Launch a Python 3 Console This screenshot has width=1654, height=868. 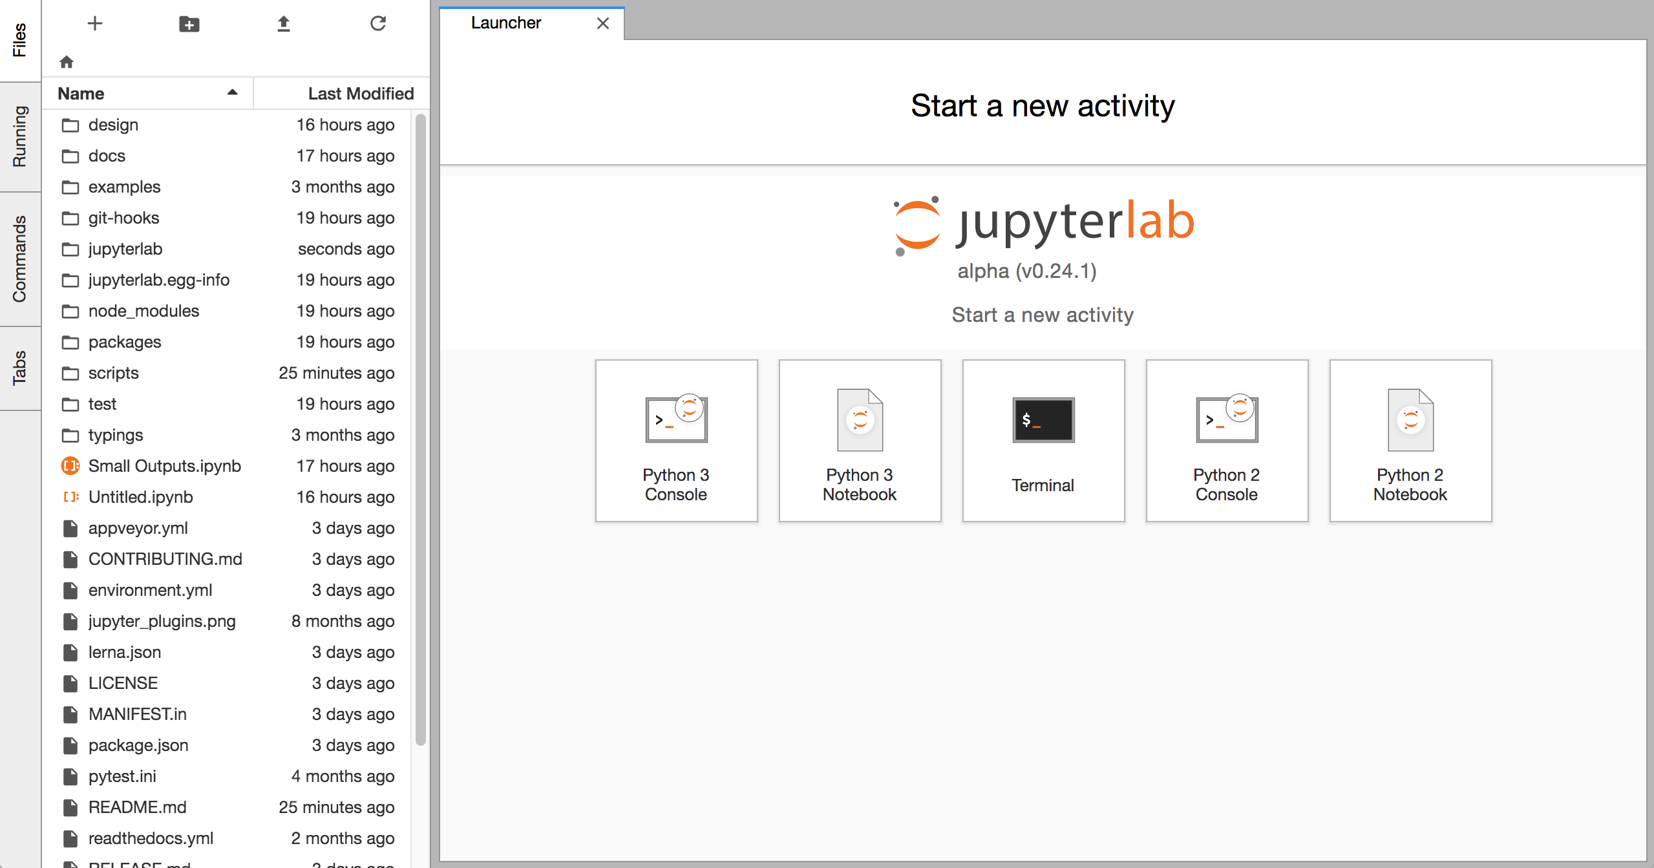pos(676,441)
